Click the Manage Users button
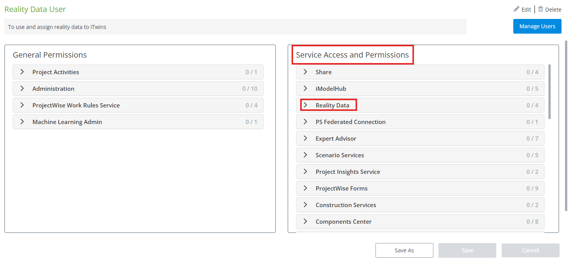The width and height of the screenshot is (570, 267). (x=537, y=26)
